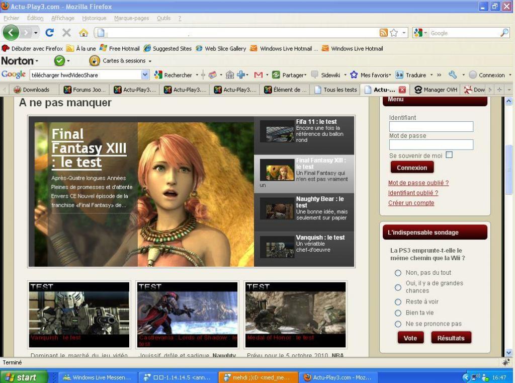This screenshot has height=383, width=515.
Task: Open the Affichage menu
Action: (63, 18)
